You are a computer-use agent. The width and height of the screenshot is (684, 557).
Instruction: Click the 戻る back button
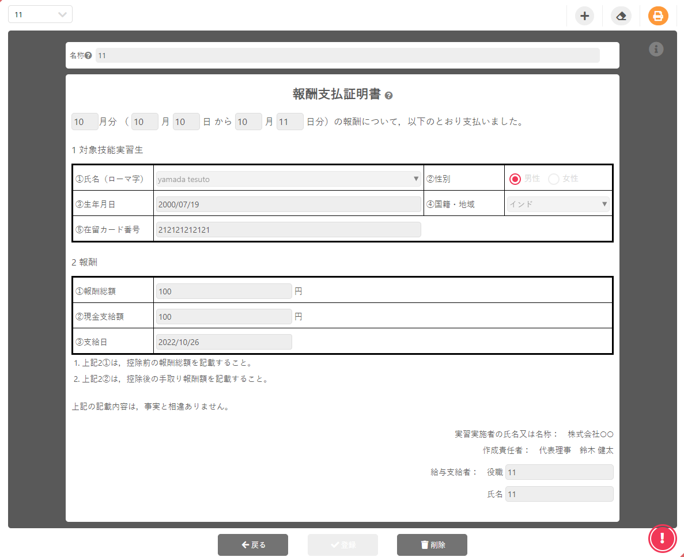pos(253,544)
